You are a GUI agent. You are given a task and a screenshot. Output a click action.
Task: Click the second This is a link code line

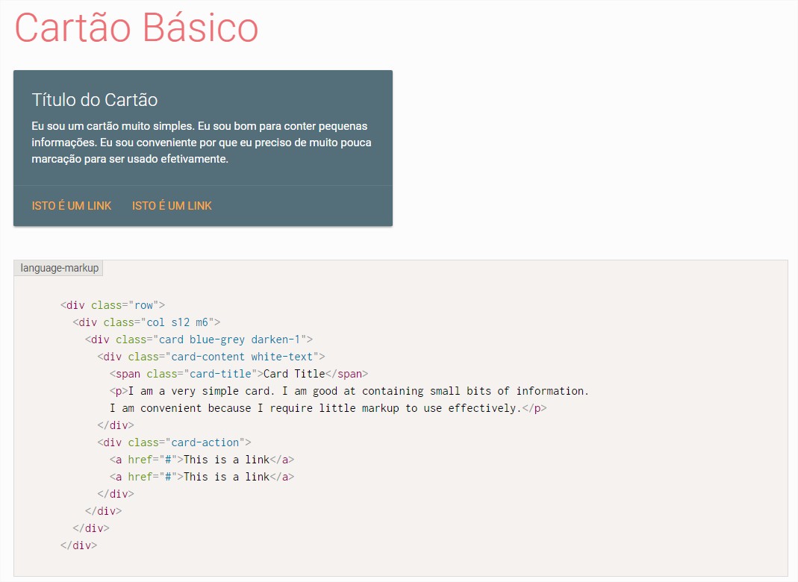pos(202,477)
